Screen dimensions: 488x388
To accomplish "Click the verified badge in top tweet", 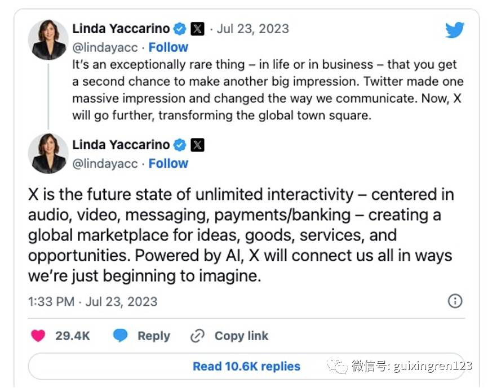I will pos(180,29).
